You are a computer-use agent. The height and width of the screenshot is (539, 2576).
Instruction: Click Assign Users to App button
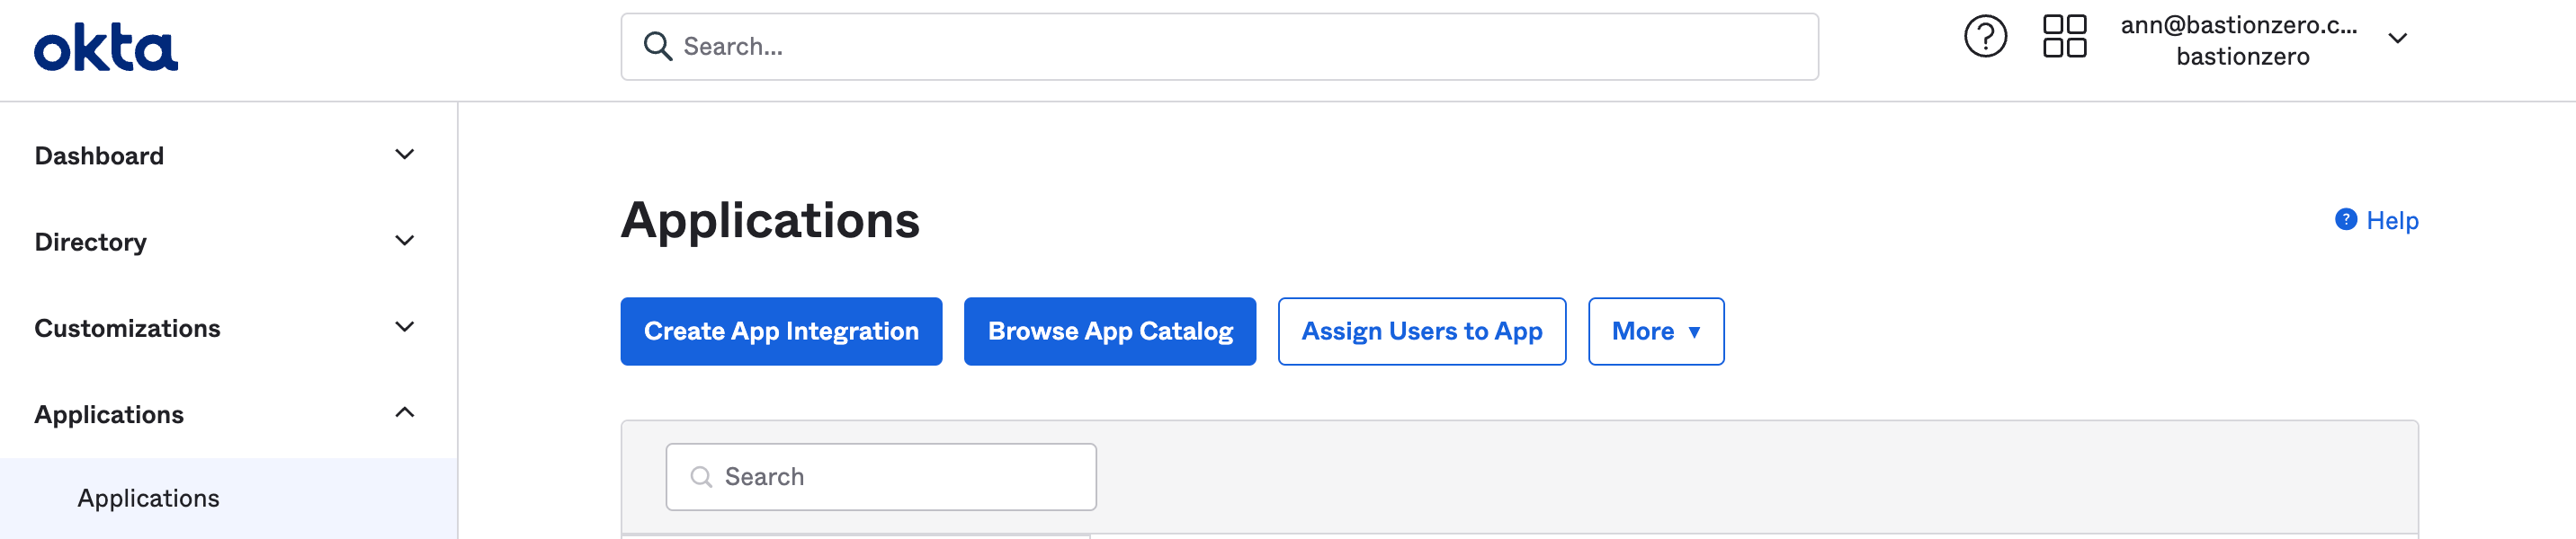pyautogui.click(x=1421, y=331)
